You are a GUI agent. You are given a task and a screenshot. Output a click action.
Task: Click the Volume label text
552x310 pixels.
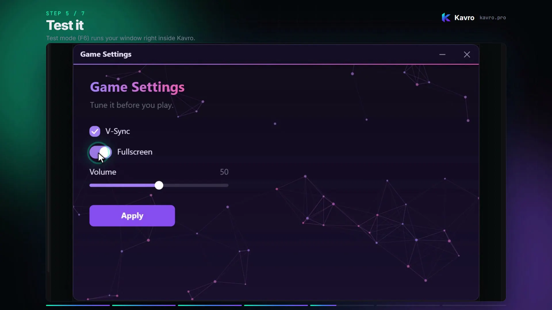103,172
